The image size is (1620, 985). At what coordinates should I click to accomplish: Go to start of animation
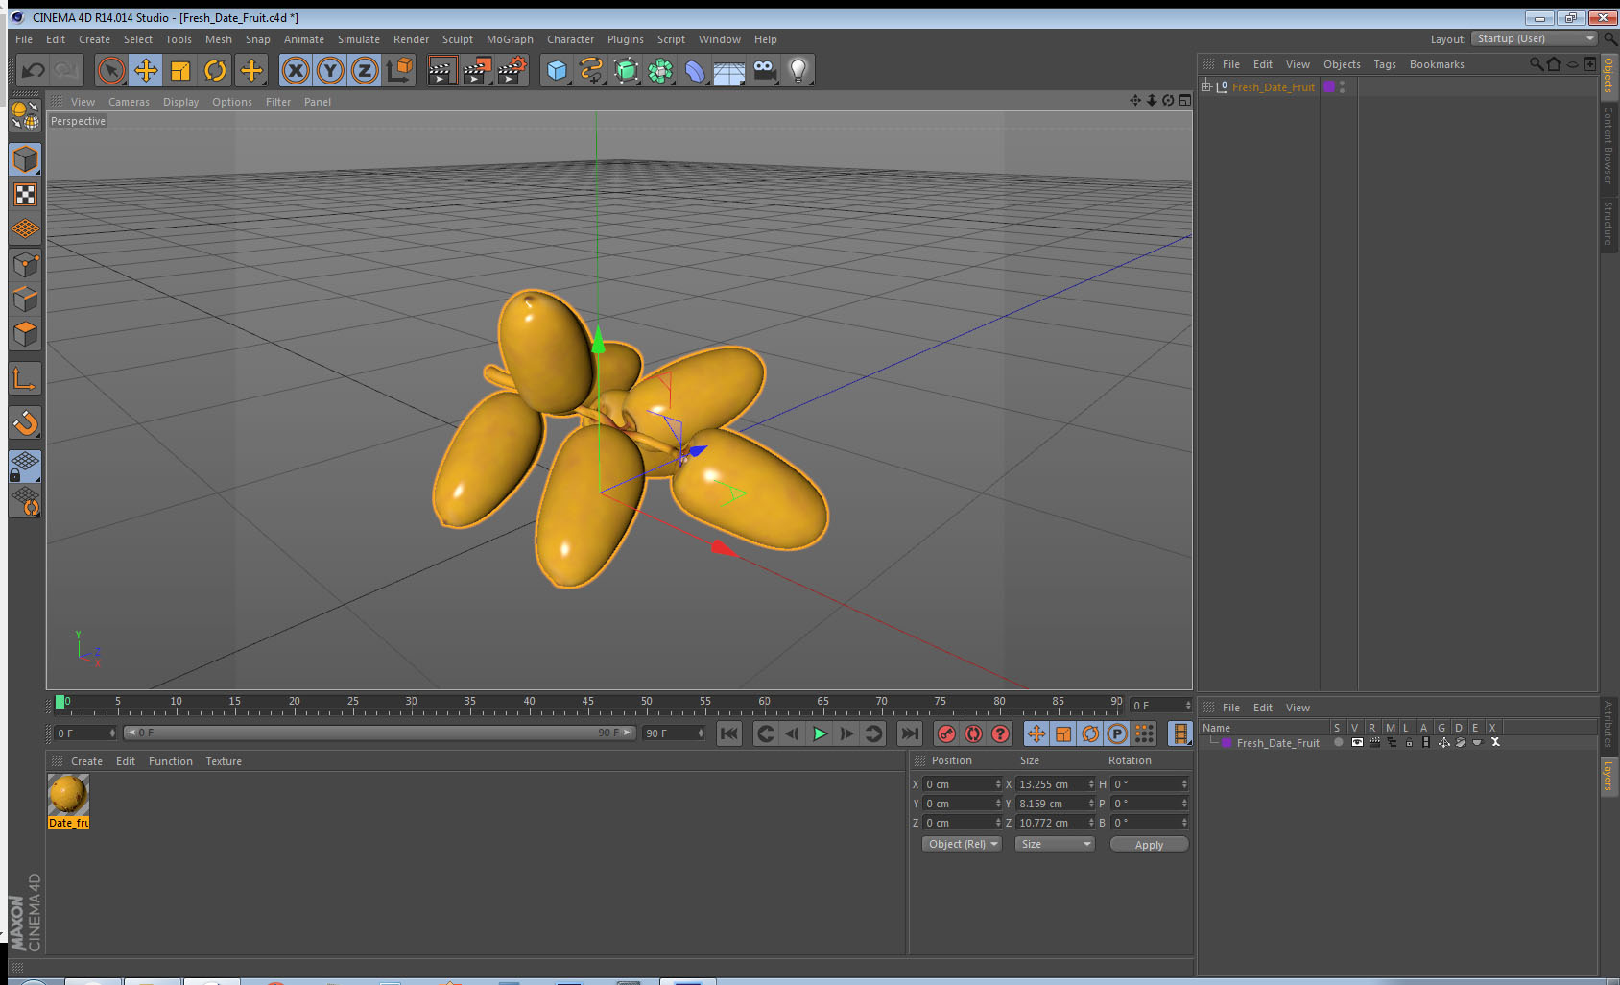coord(729,733)
